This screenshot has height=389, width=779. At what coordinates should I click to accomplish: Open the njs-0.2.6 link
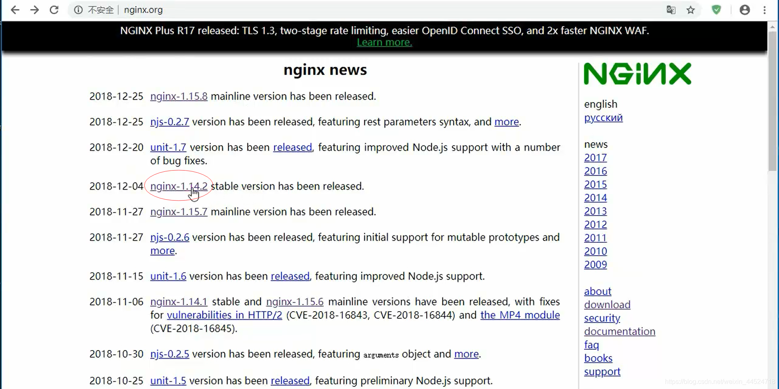170,237
